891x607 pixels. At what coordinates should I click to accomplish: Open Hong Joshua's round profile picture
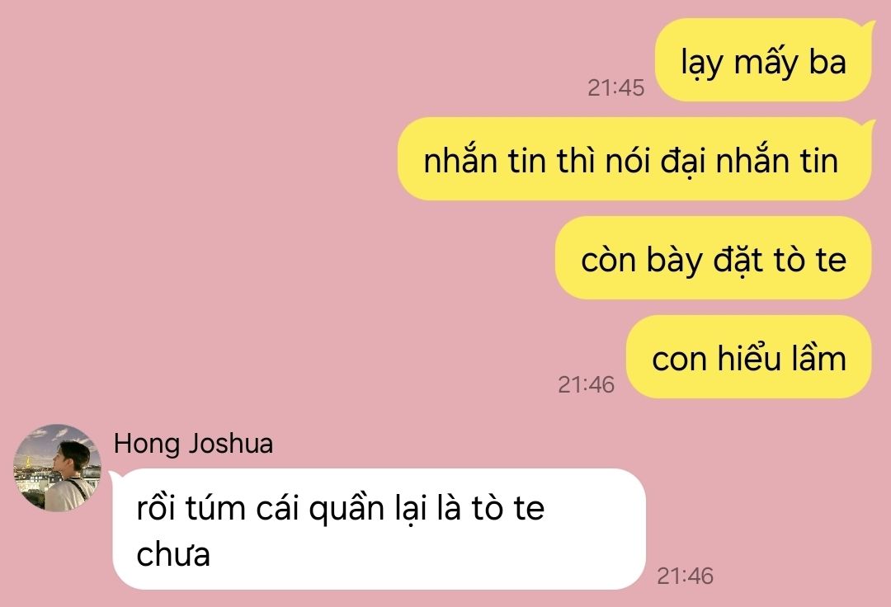[58, 468]
